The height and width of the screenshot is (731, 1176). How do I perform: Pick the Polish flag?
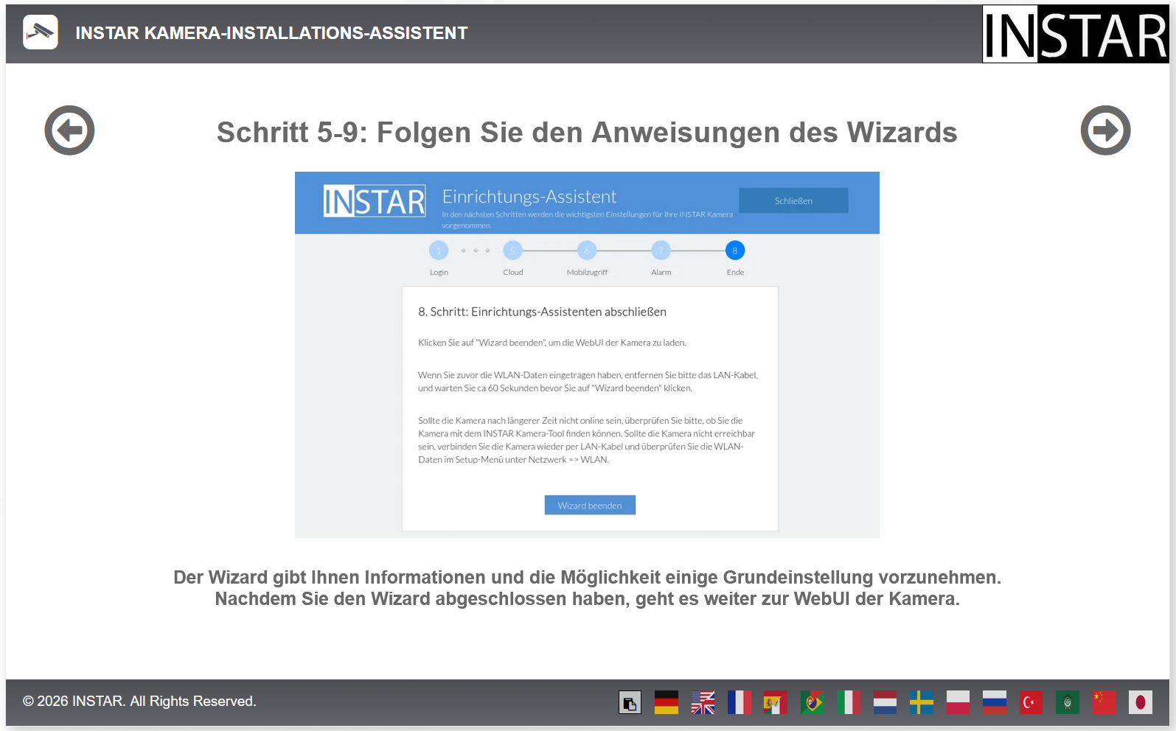click(958, 702)
